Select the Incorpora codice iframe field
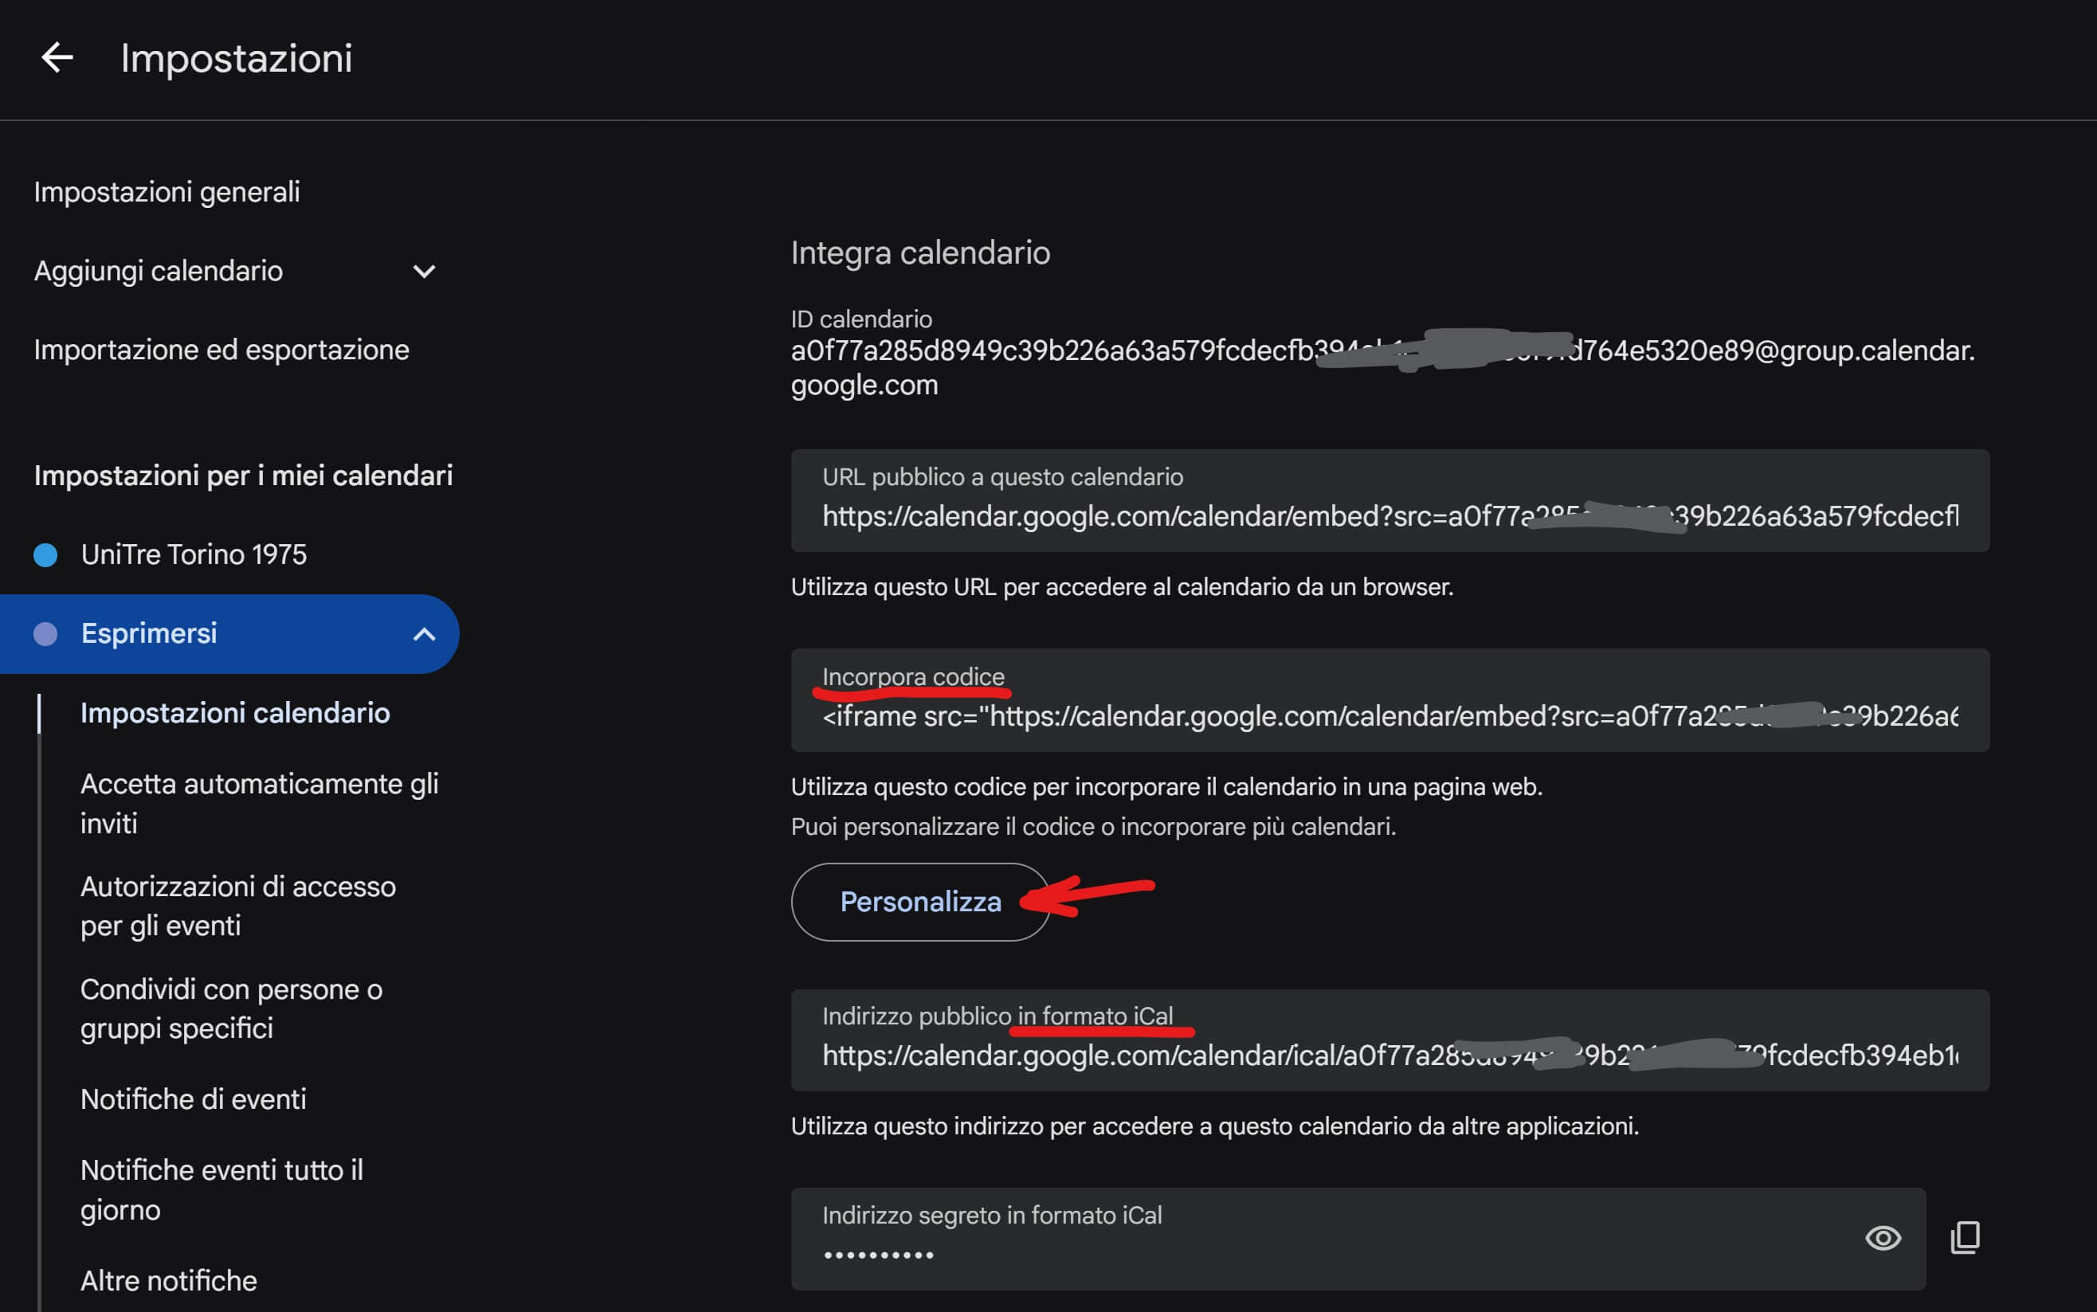Image resolution: width=2097 pixels, height=1312 pixels. click(1389, 715)
